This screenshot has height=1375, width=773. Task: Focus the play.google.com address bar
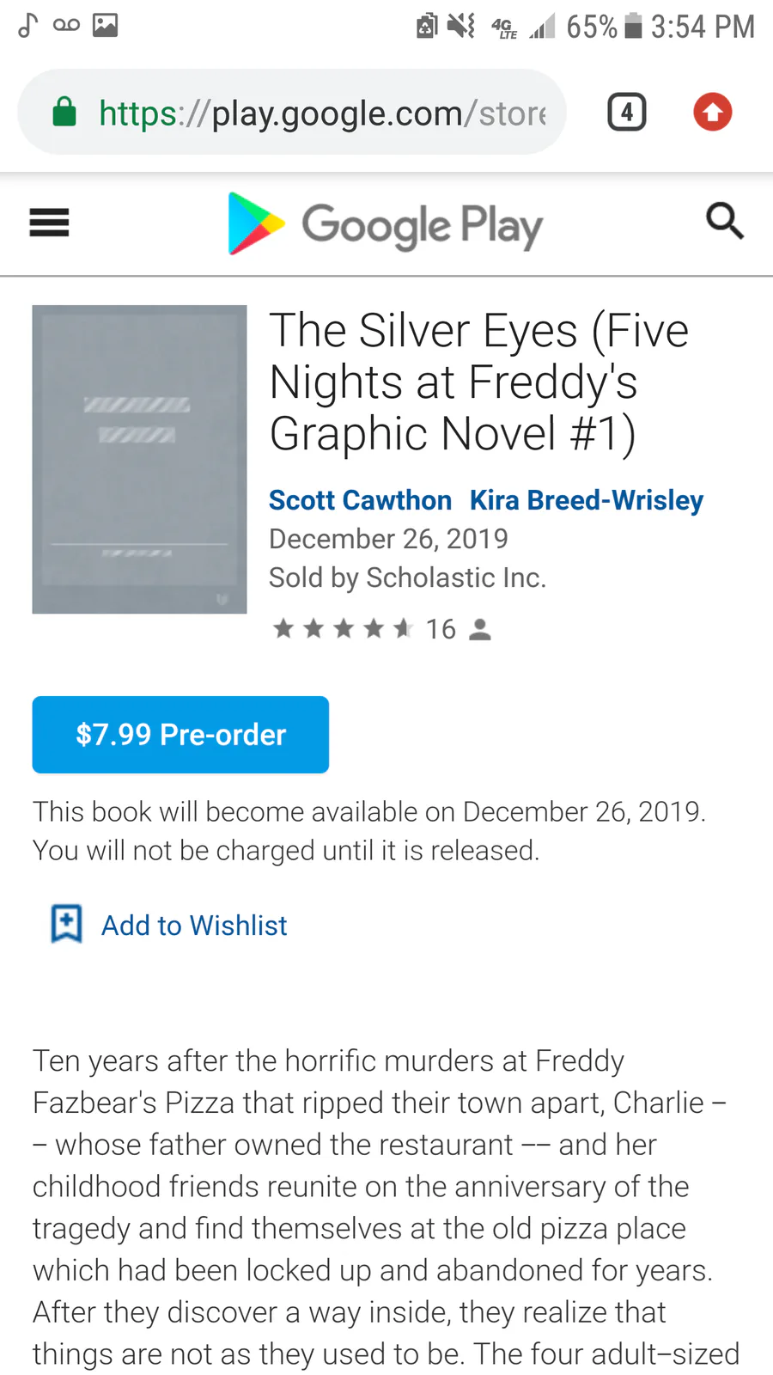pyautogui.click(x=322, y=113)
